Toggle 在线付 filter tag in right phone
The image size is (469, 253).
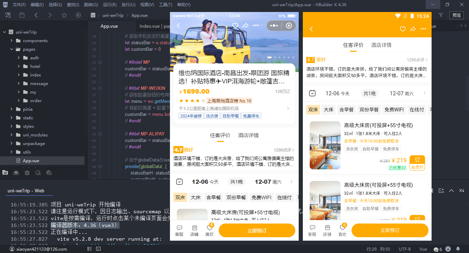[417, 110]
